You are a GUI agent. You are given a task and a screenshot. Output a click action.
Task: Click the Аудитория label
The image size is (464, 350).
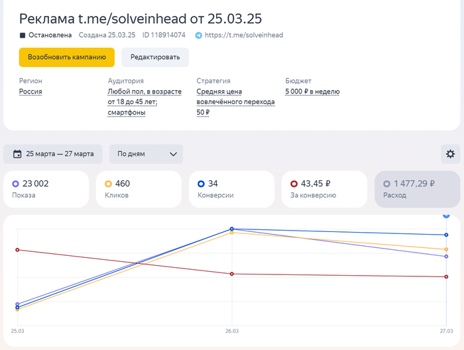[x=126, y=81]
